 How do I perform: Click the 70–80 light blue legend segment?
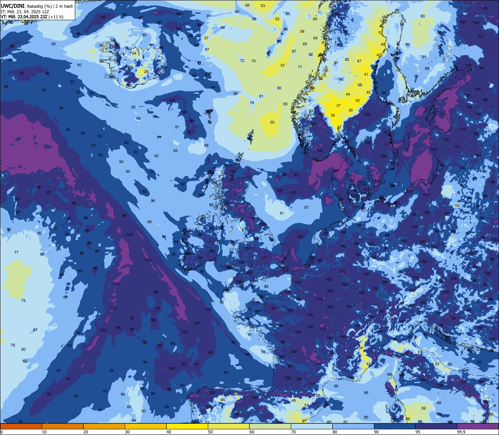click(x=311, y=426)
